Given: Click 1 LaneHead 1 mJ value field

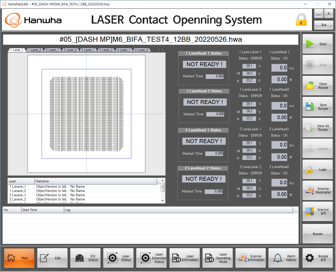Looking at the screenshot, I should (x=279, y=68).
